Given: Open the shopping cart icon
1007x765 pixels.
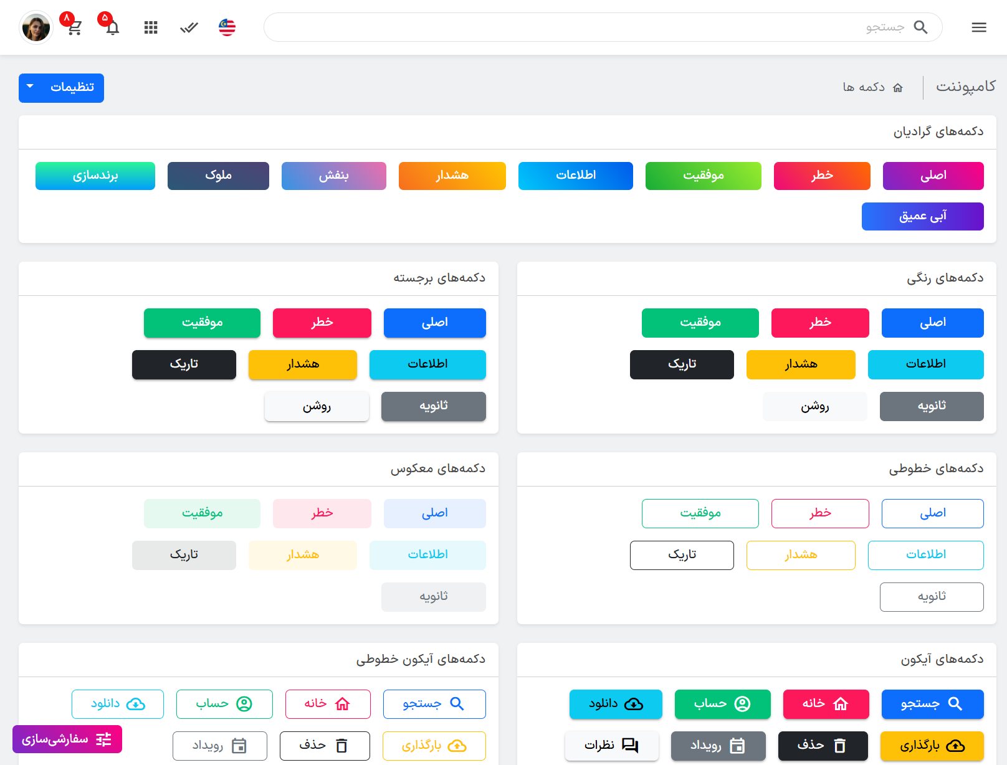Looking at the screenshot, I should (75, 27).
